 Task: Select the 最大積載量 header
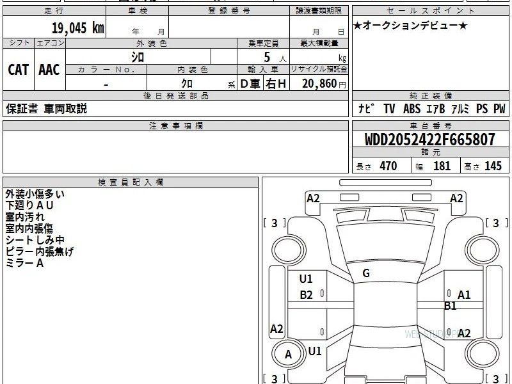pyautogui.click(x=319, y=43)
